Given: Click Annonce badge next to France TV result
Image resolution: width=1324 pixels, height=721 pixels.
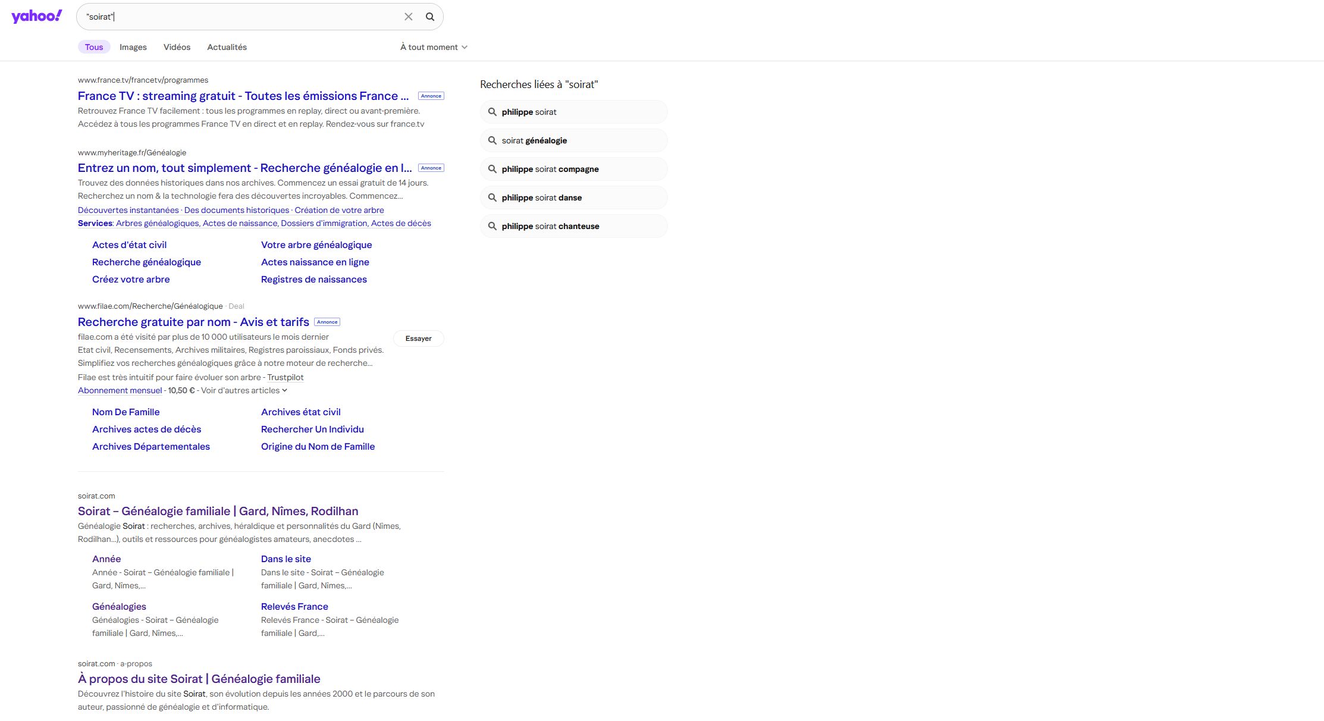Looking at the screenshot, I should 431,96.
